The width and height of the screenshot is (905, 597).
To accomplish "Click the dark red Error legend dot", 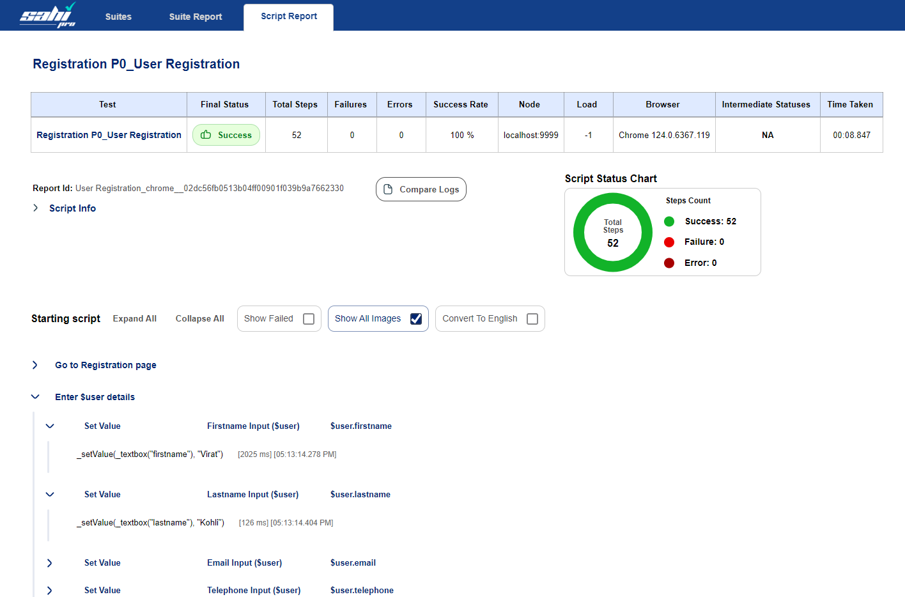I will (x=669, y=263).
